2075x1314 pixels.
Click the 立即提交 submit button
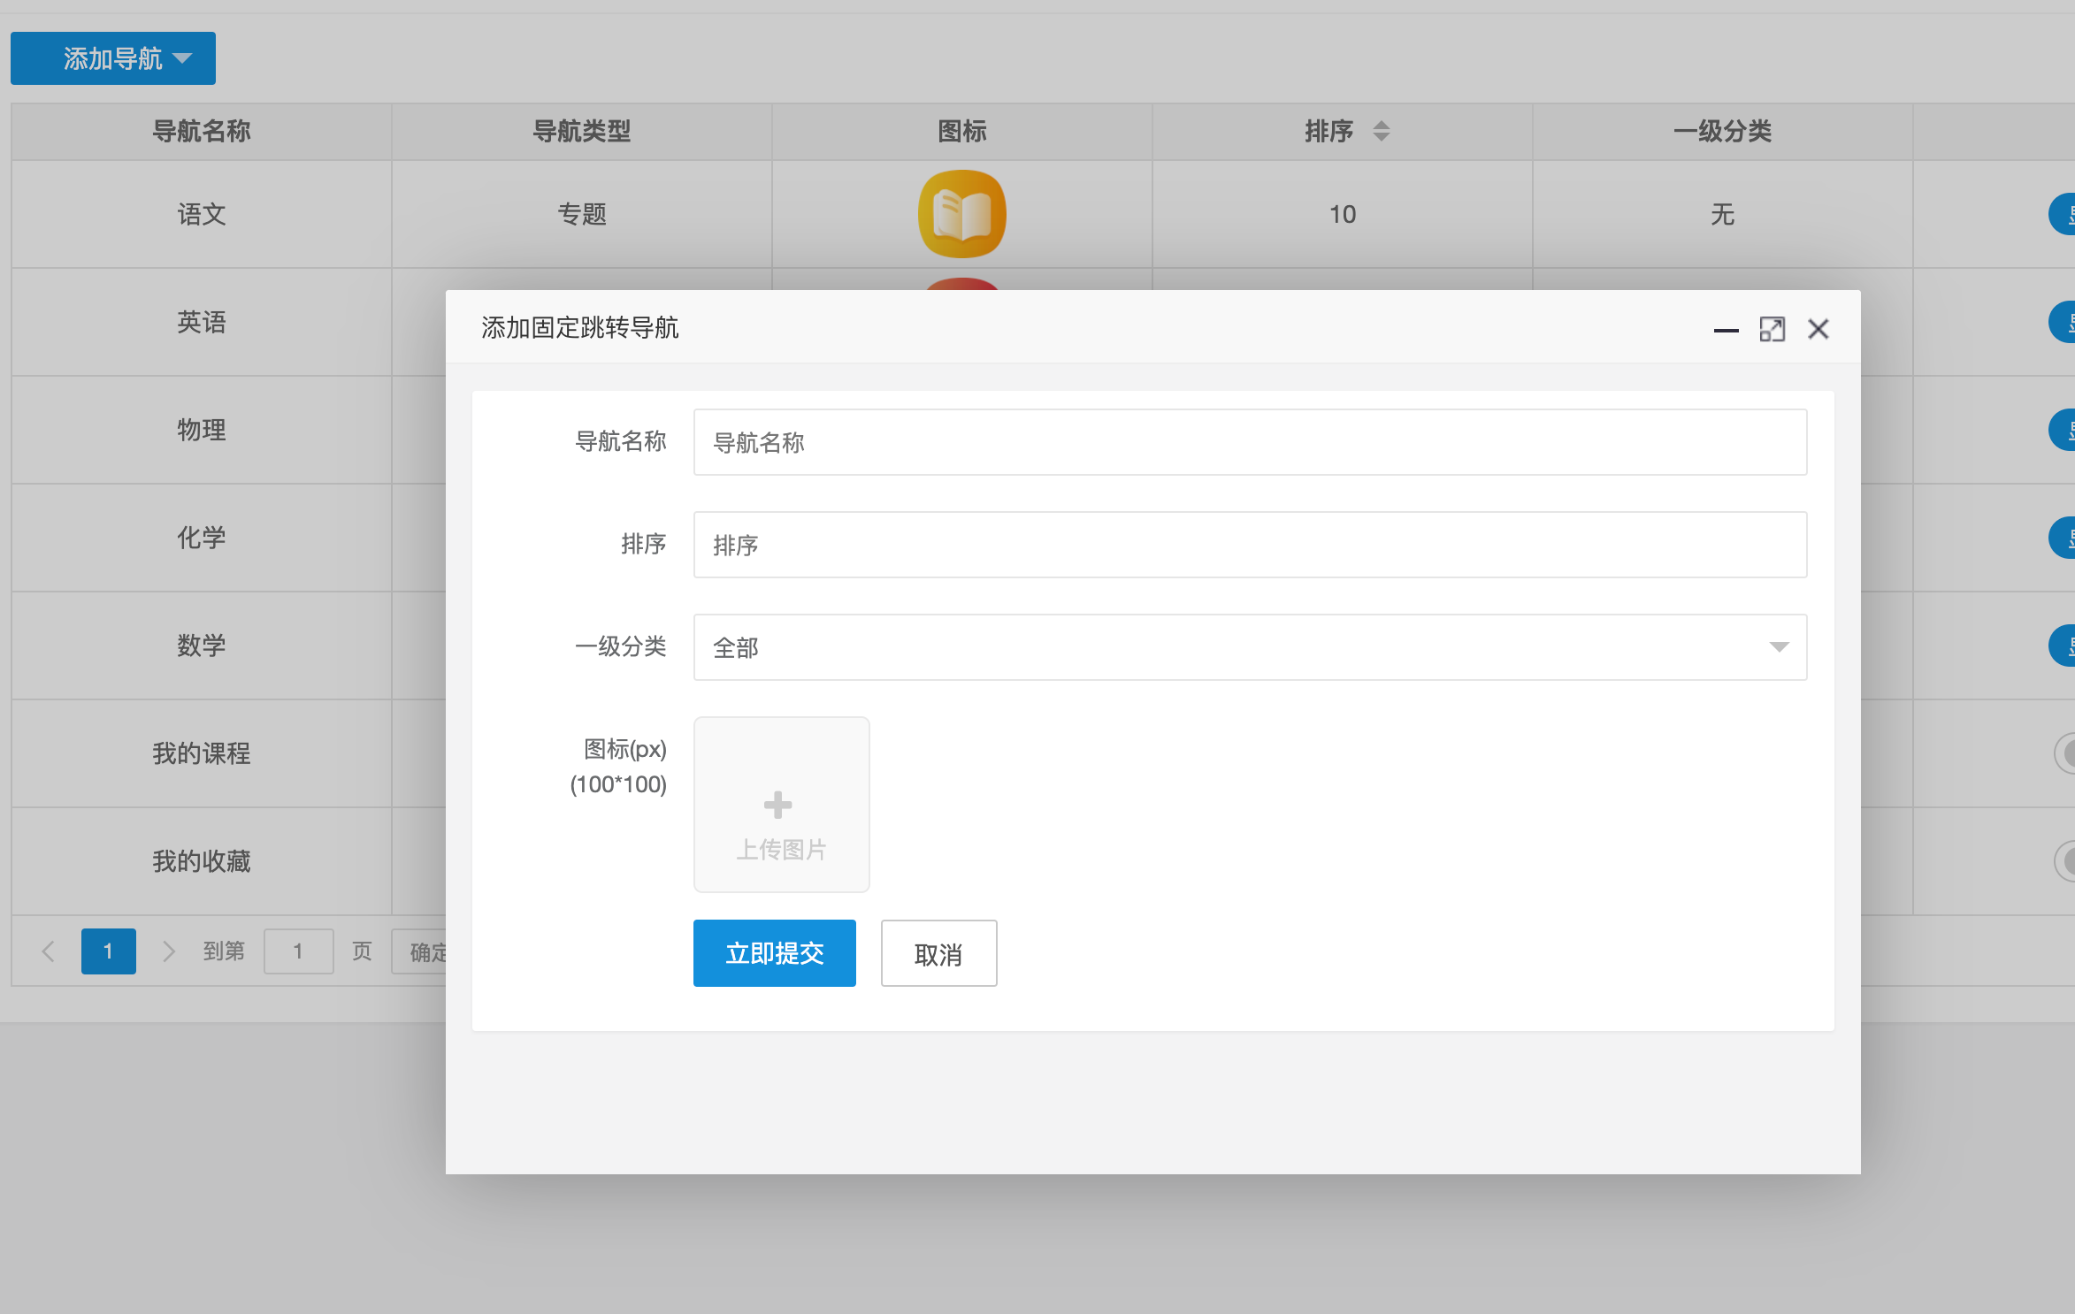775,953
